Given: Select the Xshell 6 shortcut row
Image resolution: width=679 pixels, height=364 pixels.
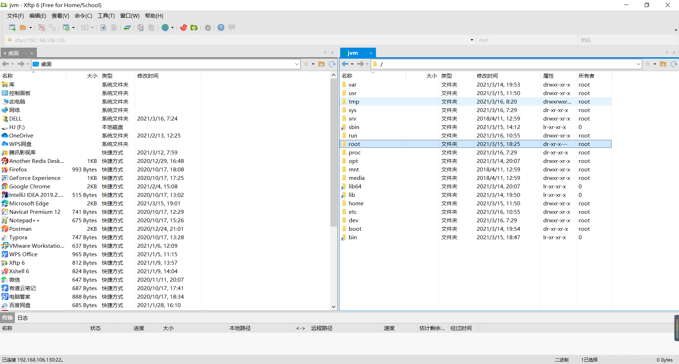Looking at the screenshot, I should (x=101, y=271).
